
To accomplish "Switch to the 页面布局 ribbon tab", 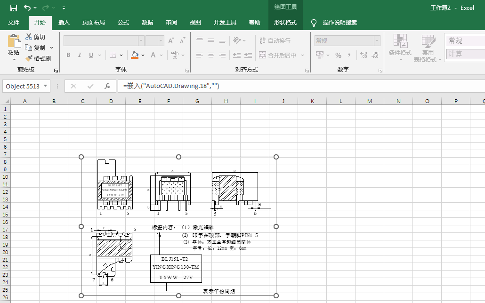I will [93, 22].
